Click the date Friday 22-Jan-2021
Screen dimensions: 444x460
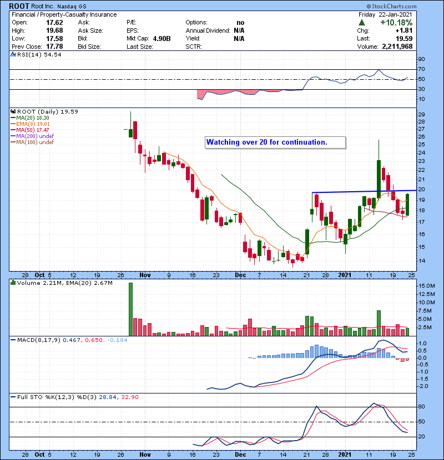[x=385, y=14]
